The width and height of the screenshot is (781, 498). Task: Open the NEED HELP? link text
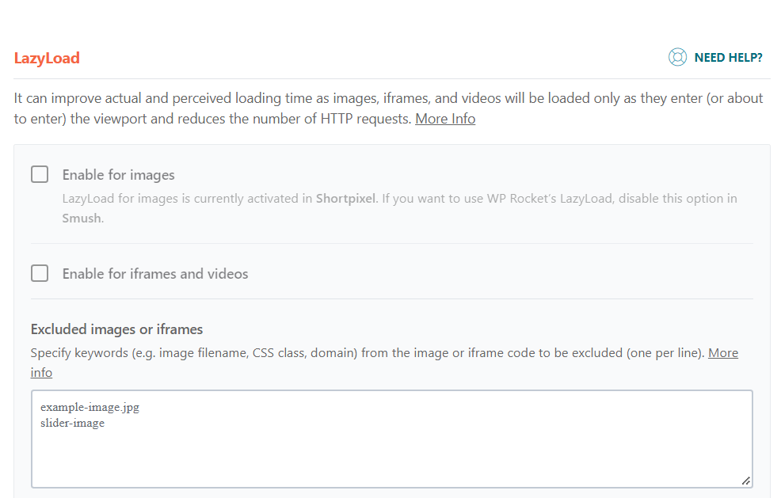point(728,58)
